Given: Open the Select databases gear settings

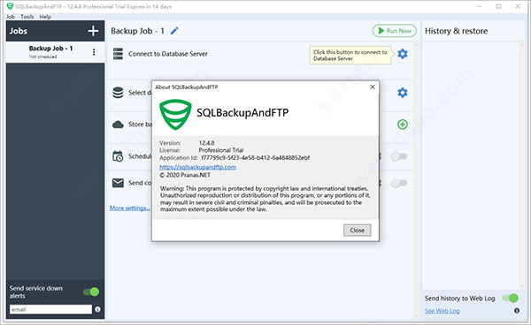Looking at the screenshot, I should [403, 92].
